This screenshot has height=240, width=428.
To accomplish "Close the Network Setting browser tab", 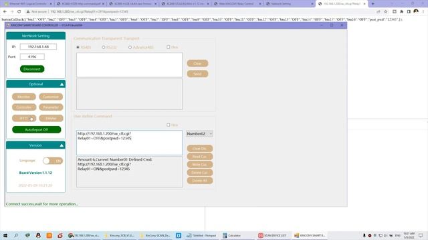I will click(x=312, y=4).
